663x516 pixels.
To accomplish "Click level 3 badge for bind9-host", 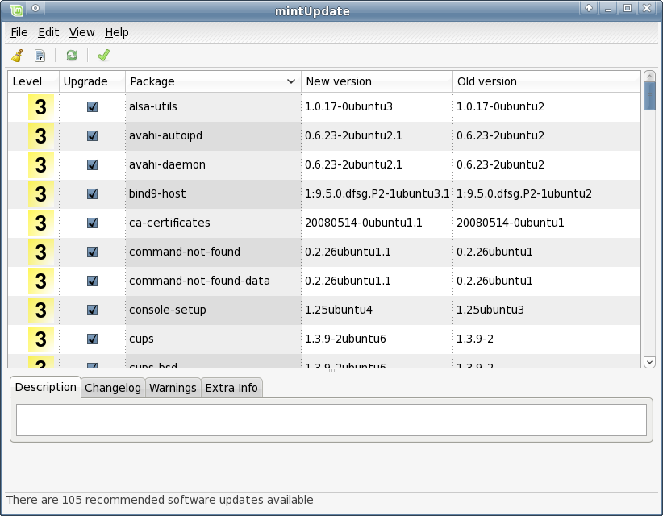I will (40, 194).
